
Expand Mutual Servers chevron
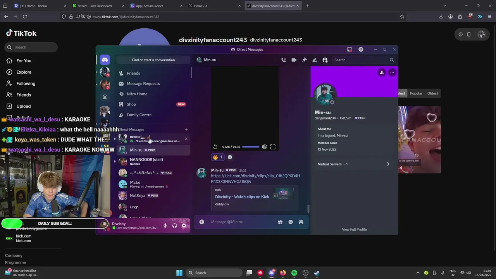pos(388,164)
